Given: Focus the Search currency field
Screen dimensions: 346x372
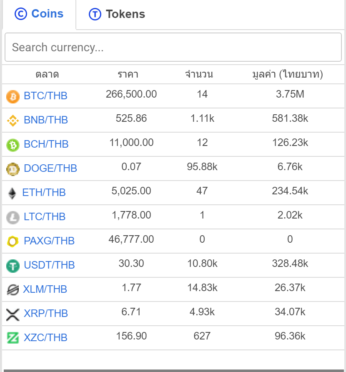Looking at the screenshot, I should coord(173,47).
